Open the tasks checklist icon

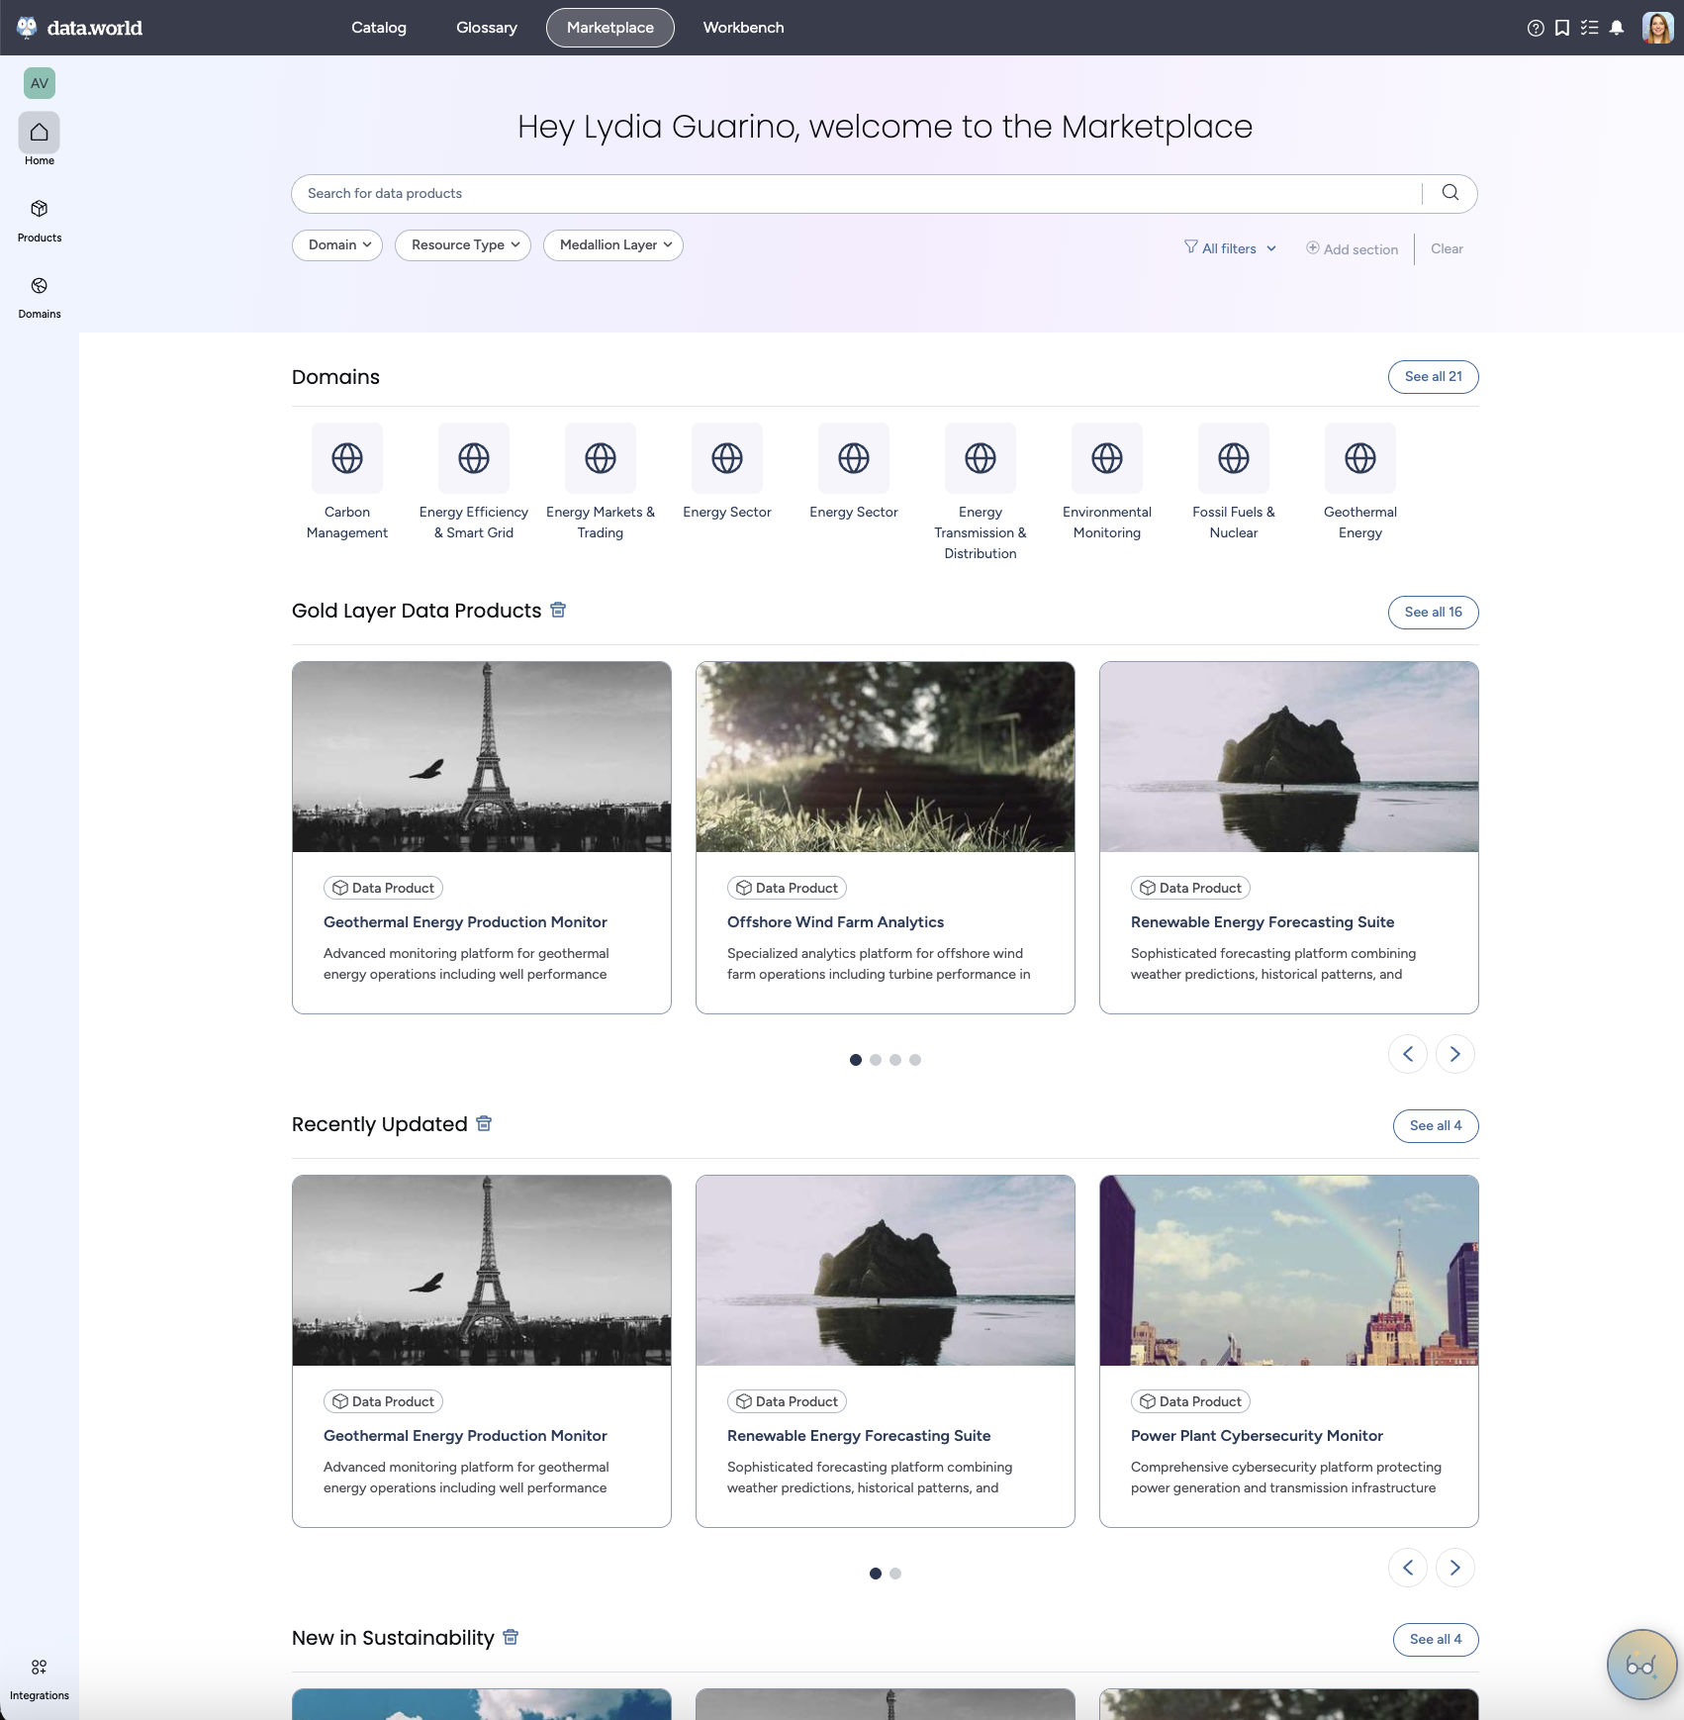[x=1589, y=28]
